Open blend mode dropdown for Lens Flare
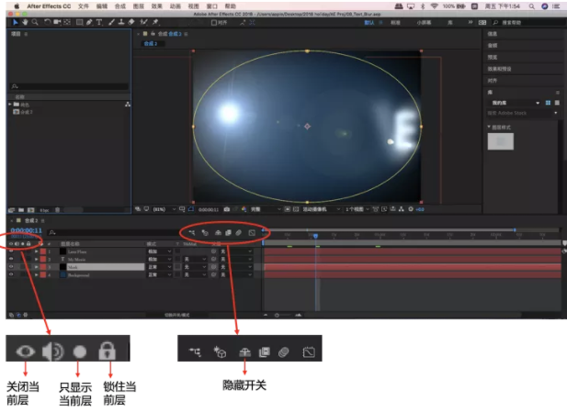 coord(160,251)
